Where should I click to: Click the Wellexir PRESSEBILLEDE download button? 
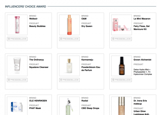17,39
